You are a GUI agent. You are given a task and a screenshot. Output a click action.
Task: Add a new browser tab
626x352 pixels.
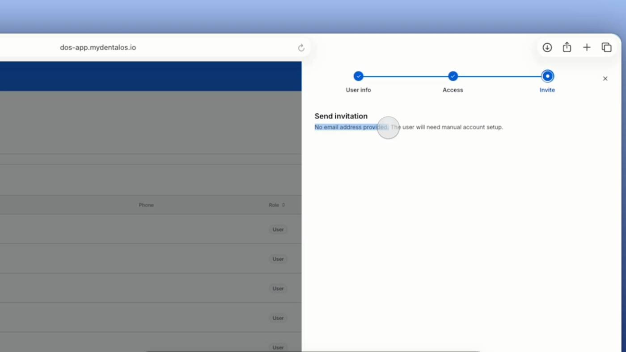(x=587, y=47)
